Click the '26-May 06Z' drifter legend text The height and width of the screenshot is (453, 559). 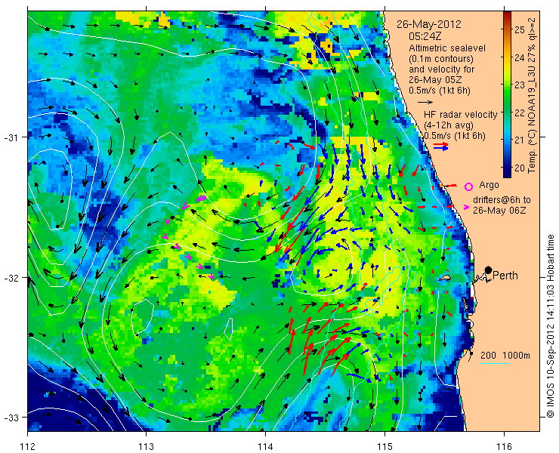click(x=499, y=211)
